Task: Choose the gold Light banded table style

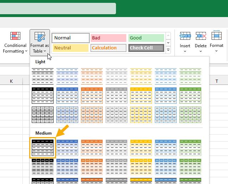Action: 141,76
